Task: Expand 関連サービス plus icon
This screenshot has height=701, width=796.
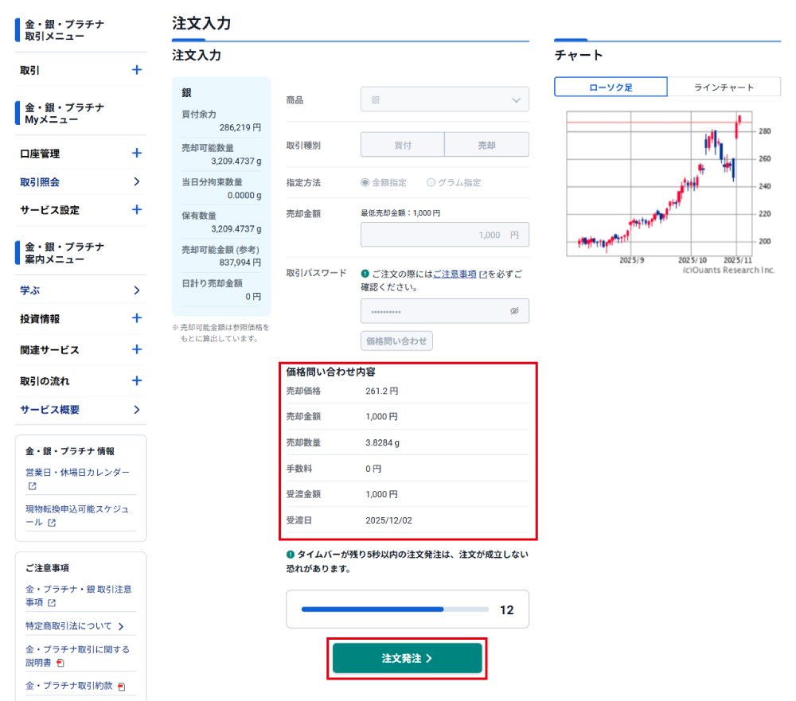Action: coord(136,349)
